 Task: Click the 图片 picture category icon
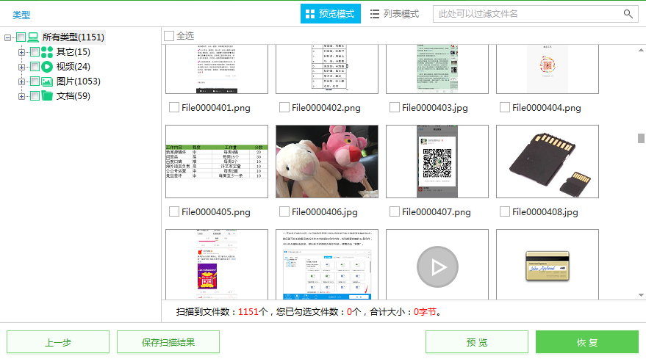pyautogui.click(x=47, y=81)
